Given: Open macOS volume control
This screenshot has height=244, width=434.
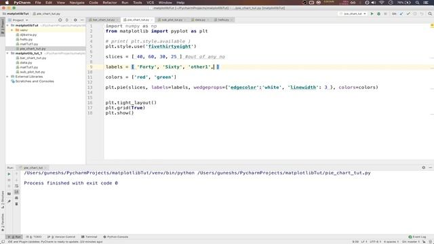Looking at the screenshot, I should (x=374, y=3).
